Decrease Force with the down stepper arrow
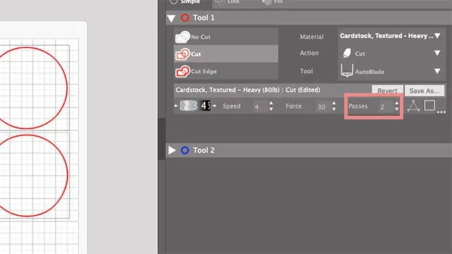 pos(334,109)
